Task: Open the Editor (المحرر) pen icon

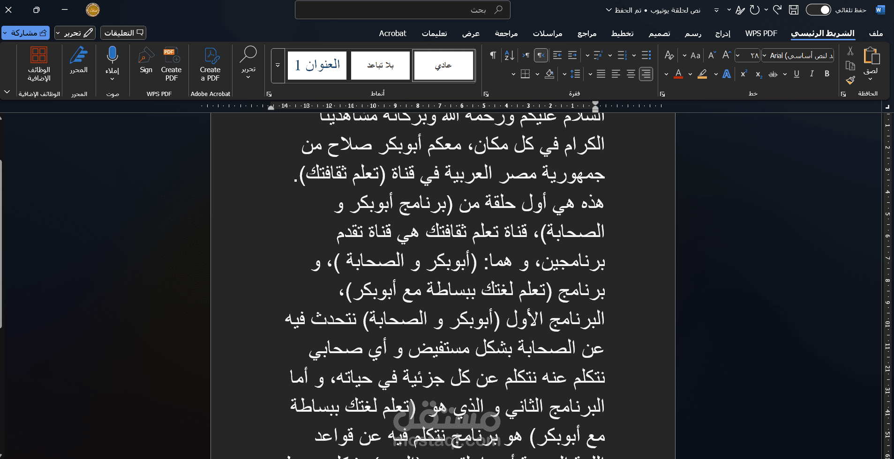Action: click(79, 60)
